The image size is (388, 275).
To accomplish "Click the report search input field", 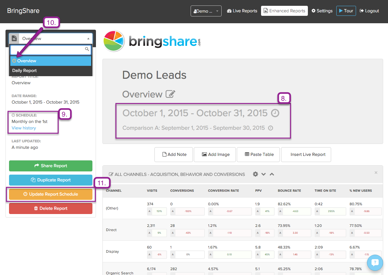I will pos(51,49).
